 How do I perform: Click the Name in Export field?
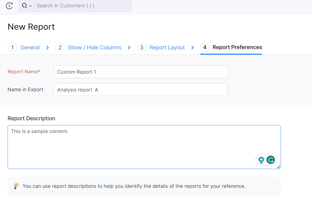[x=141, y=90]
